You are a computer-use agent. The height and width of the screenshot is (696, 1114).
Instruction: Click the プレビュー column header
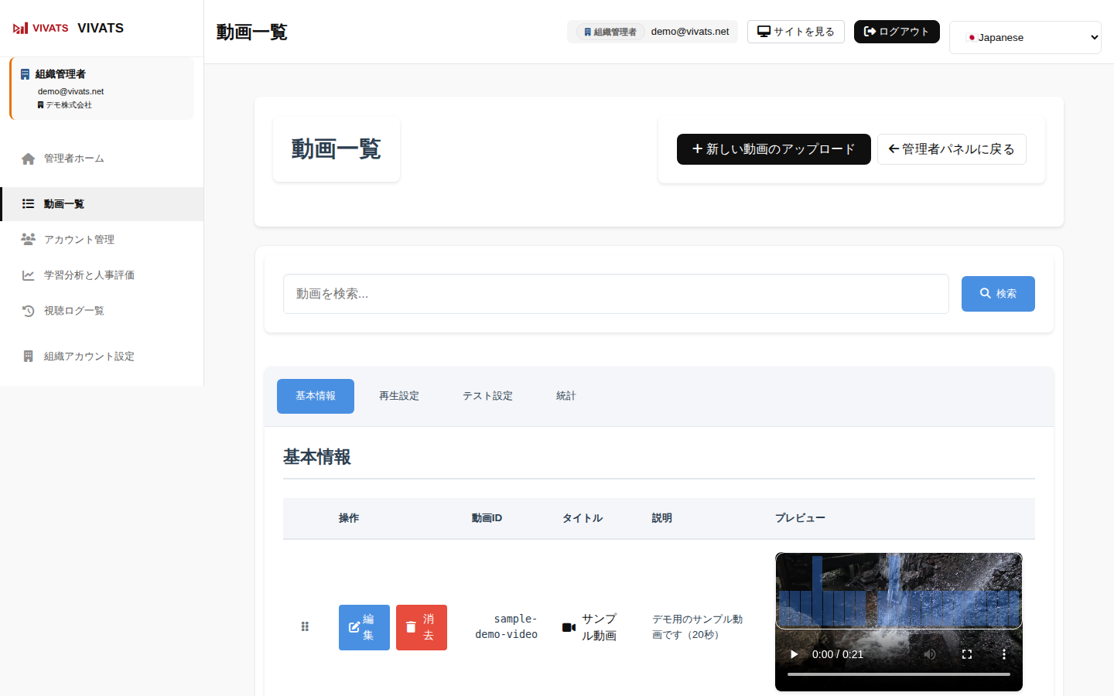click(800, 518)
